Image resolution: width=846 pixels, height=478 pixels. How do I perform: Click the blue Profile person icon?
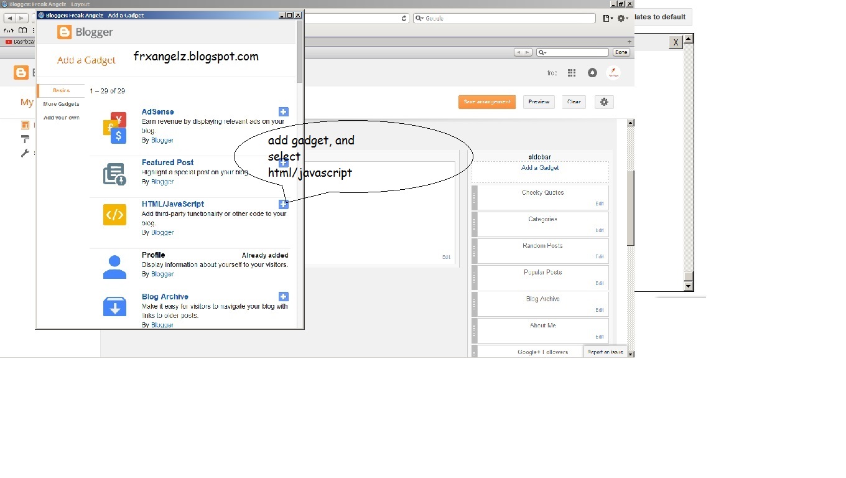(x=114, y=266)
